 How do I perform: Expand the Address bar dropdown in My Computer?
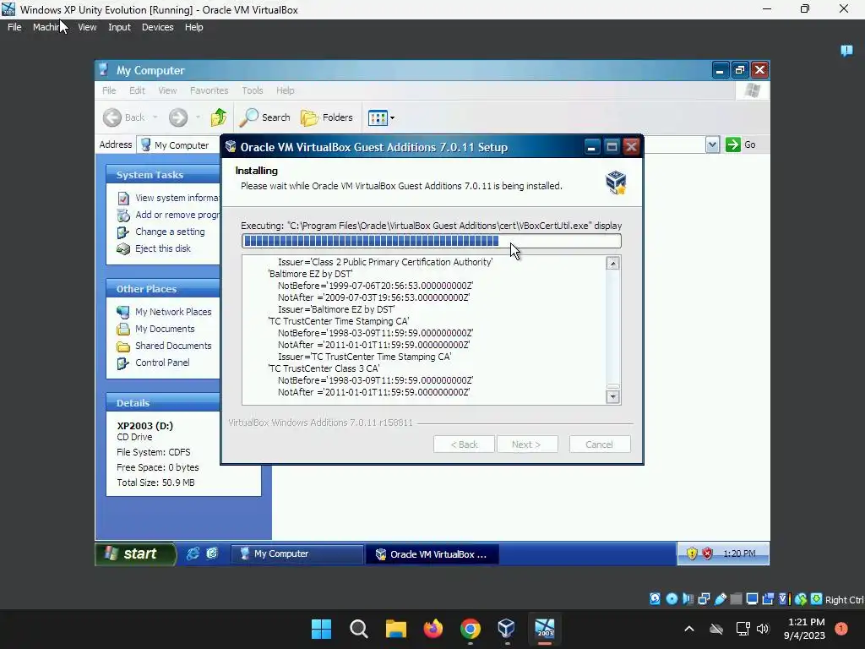click(x=712, y=145)
